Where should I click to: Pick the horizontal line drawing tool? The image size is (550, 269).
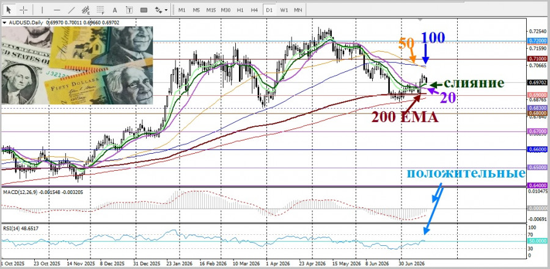tap(57, 10)
